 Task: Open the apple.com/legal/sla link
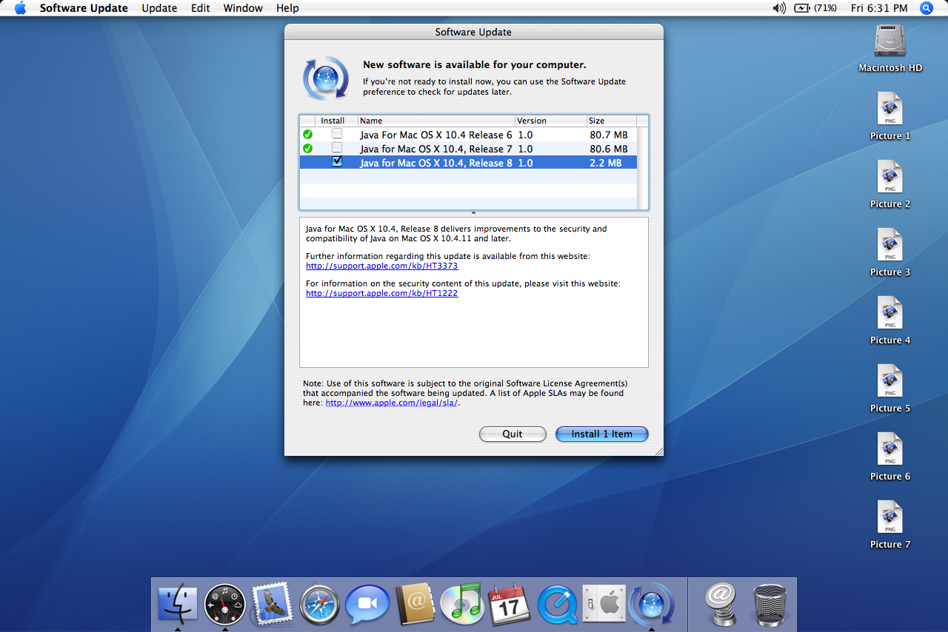click(x=392, y=403)
